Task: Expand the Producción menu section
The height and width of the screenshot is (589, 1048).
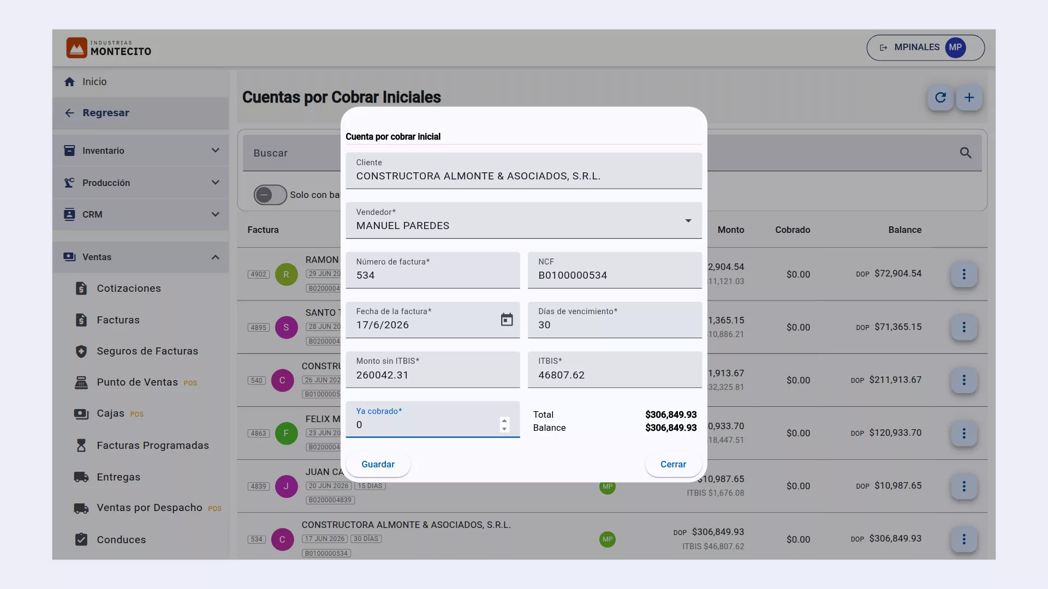Action: [141, 183]
